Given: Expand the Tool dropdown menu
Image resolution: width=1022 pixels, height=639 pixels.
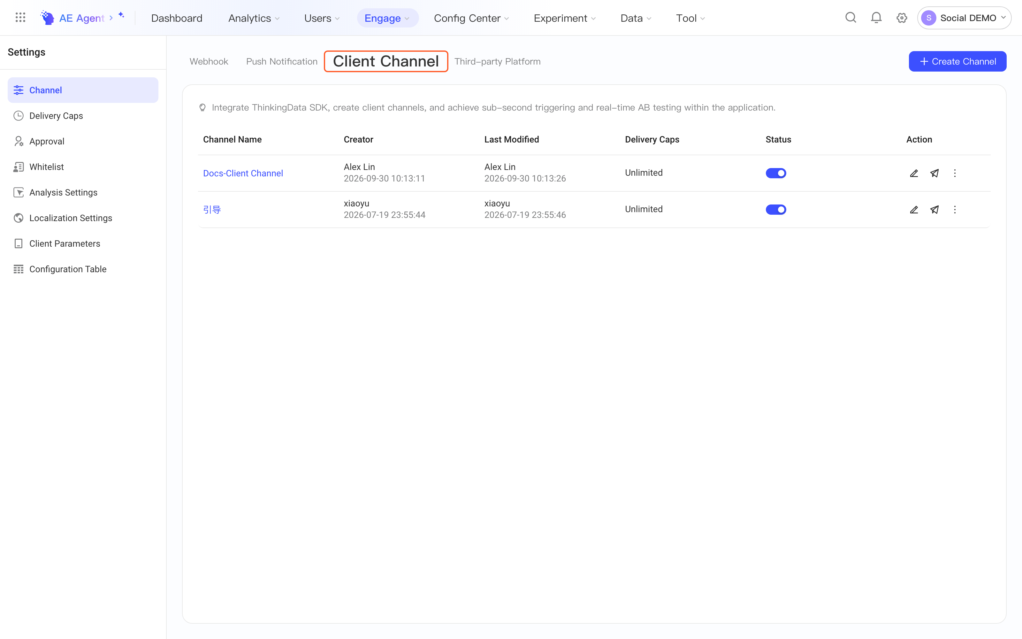Looking at the screenshot, I should [690, 18].
